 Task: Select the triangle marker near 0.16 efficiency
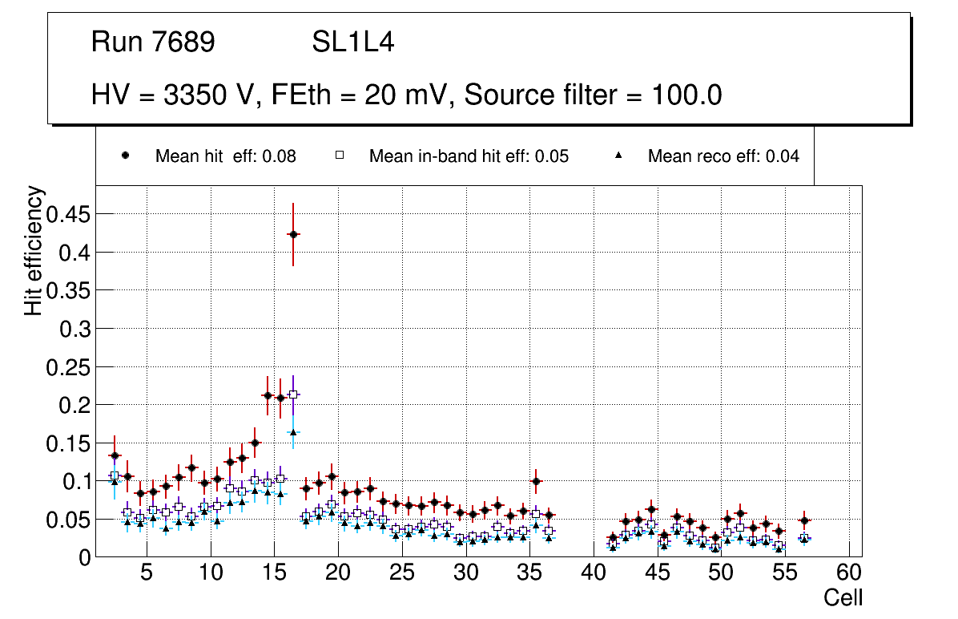coord(293,432)
